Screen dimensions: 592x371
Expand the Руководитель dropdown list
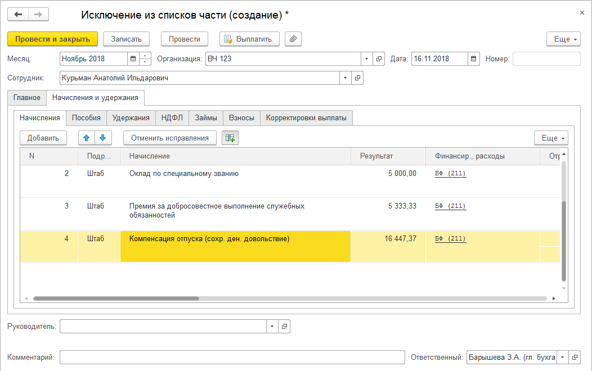tap(272, 326)
